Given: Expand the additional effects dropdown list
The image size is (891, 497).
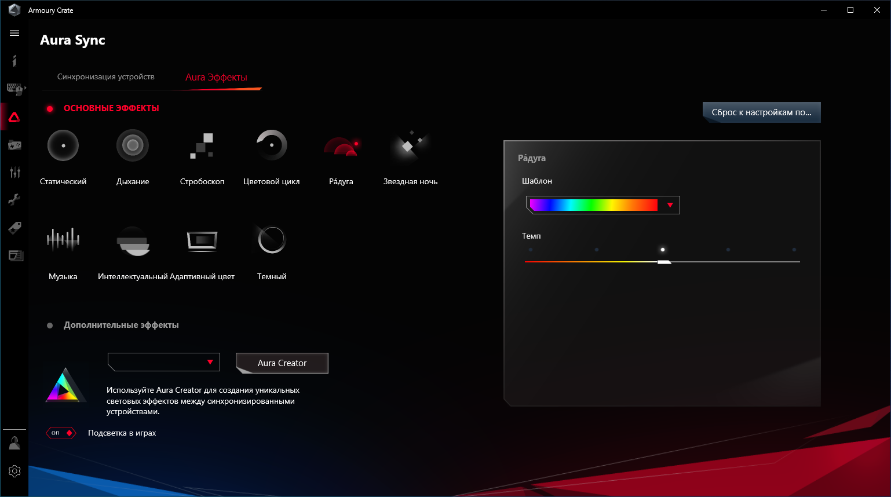Looking at the screenshot, I should pyautogui.click(x=164, y=362).
